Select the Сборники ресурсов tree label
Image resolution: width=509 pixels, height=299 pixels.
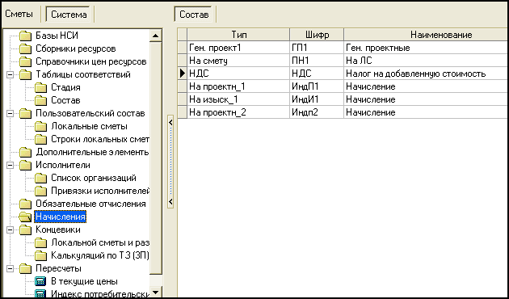pyautogui.click(x=76, y=48)
